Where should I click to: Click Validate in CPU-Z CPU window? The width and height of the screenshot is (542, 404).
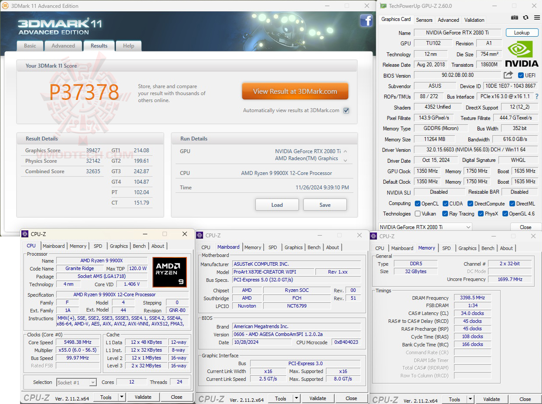point(143,397)
